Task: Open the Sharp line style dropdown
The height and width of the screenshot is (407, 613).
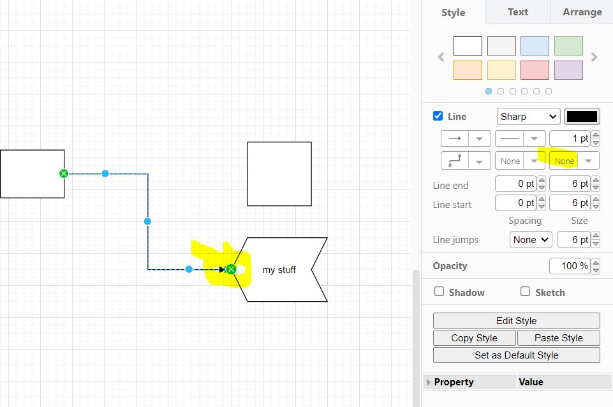Action: [x=528, y=116]
